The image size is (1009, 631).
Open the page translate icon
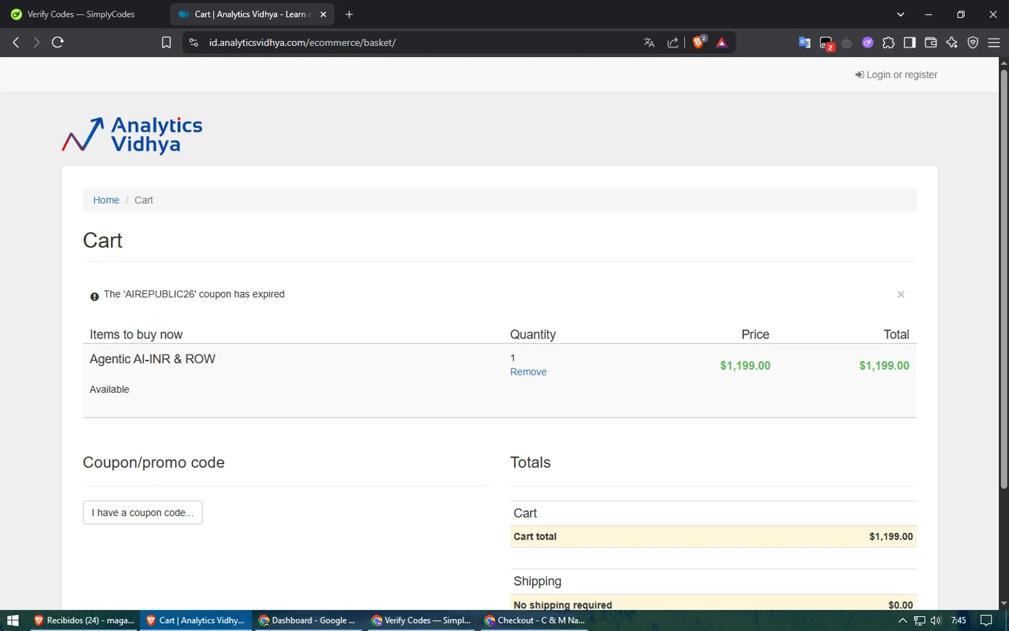point(649,42)
